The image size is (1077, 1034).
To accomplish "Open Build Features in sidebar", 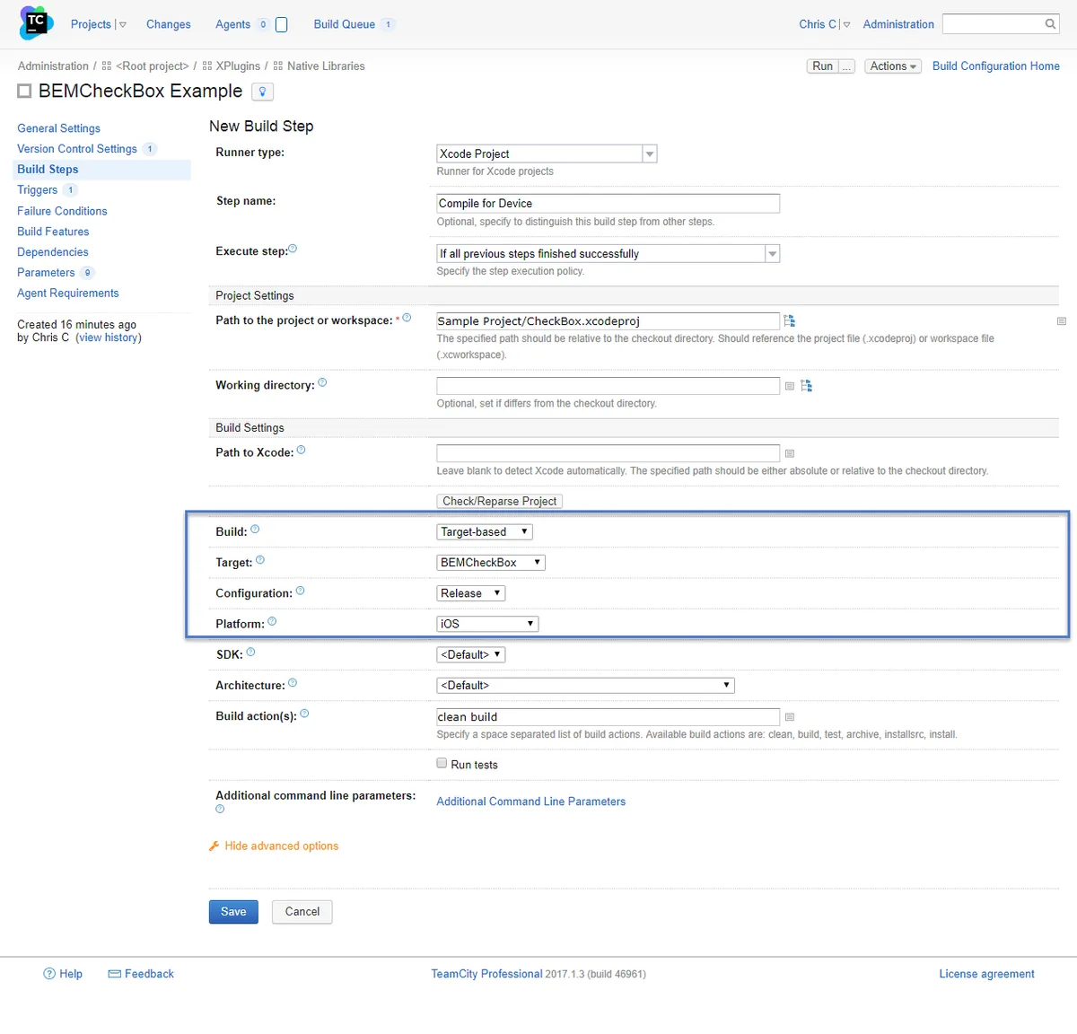I will pyautogui.click(x=53, y=232).
